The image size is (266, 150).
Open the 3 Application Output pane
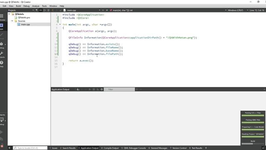(89, 148)
